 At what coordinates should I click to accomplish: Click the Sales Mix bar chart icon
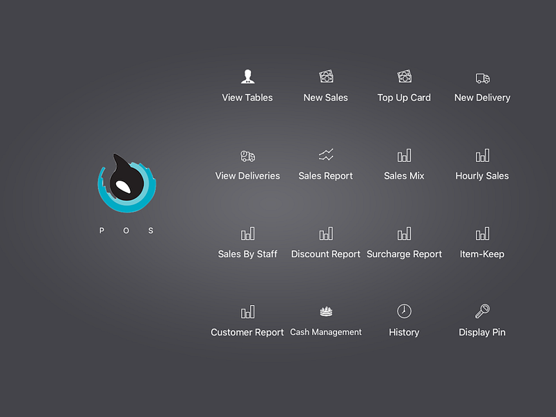[404, 155]
